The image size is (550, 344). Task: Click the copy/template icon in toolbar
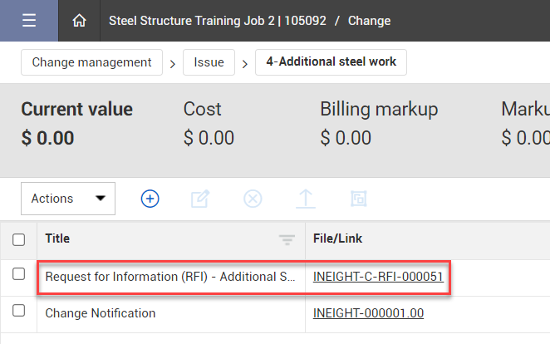[x=359, y=199]
